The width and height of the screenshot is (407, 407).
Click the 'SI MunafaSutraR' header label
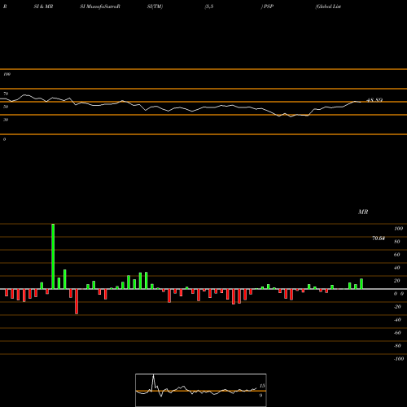100,7
